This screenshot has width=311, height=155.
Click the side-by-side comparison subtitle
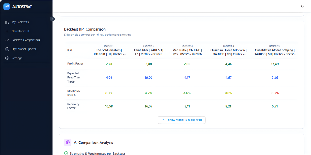(x=97, y=35)
